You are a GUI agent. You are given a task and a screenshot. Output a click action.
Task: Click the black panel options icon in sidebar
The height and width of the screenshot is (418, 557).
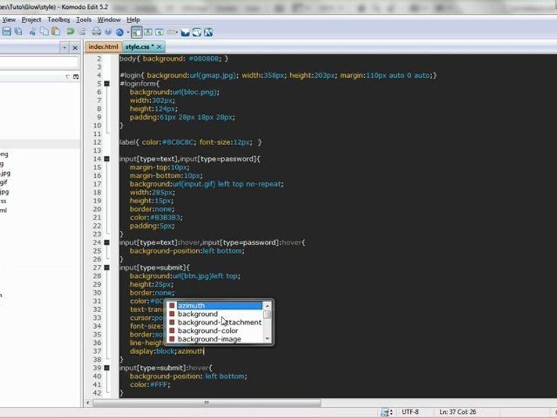tap(76, 77)
